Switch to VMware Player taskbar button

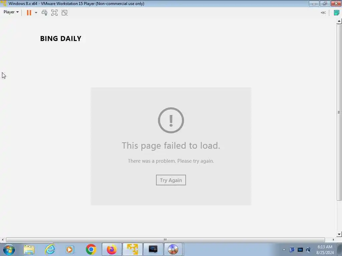[x=132, y=249]
